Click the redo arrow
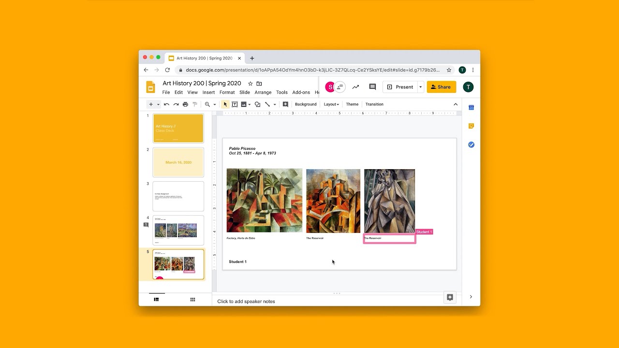The image size is (619, 348). pos(176,104)
